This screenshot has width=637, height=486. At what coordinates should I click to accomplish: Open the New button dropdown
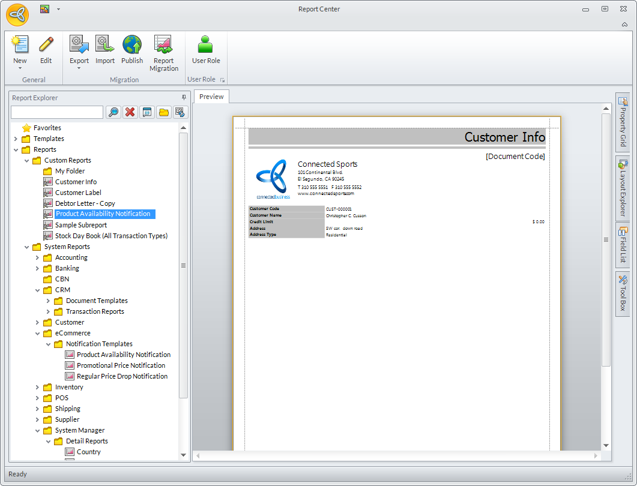20,68
